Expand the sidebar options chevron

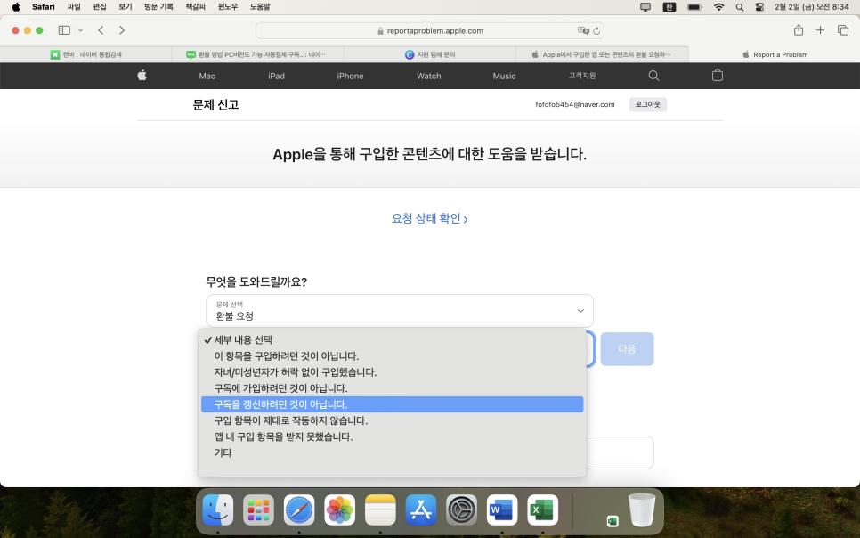81,30
